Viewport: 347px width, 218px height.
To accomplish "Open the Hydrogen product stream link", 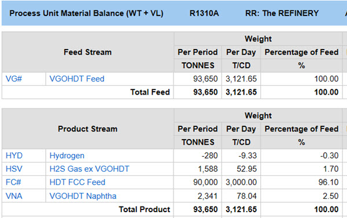I will click(x=67, y=156).
